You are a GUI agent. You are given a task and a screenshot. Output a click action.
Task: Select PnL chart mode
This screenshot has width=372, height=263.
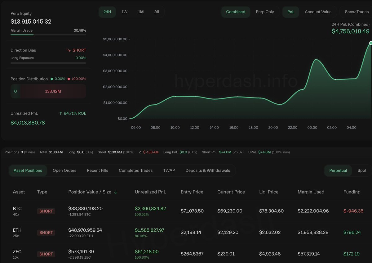click(291, 12)
